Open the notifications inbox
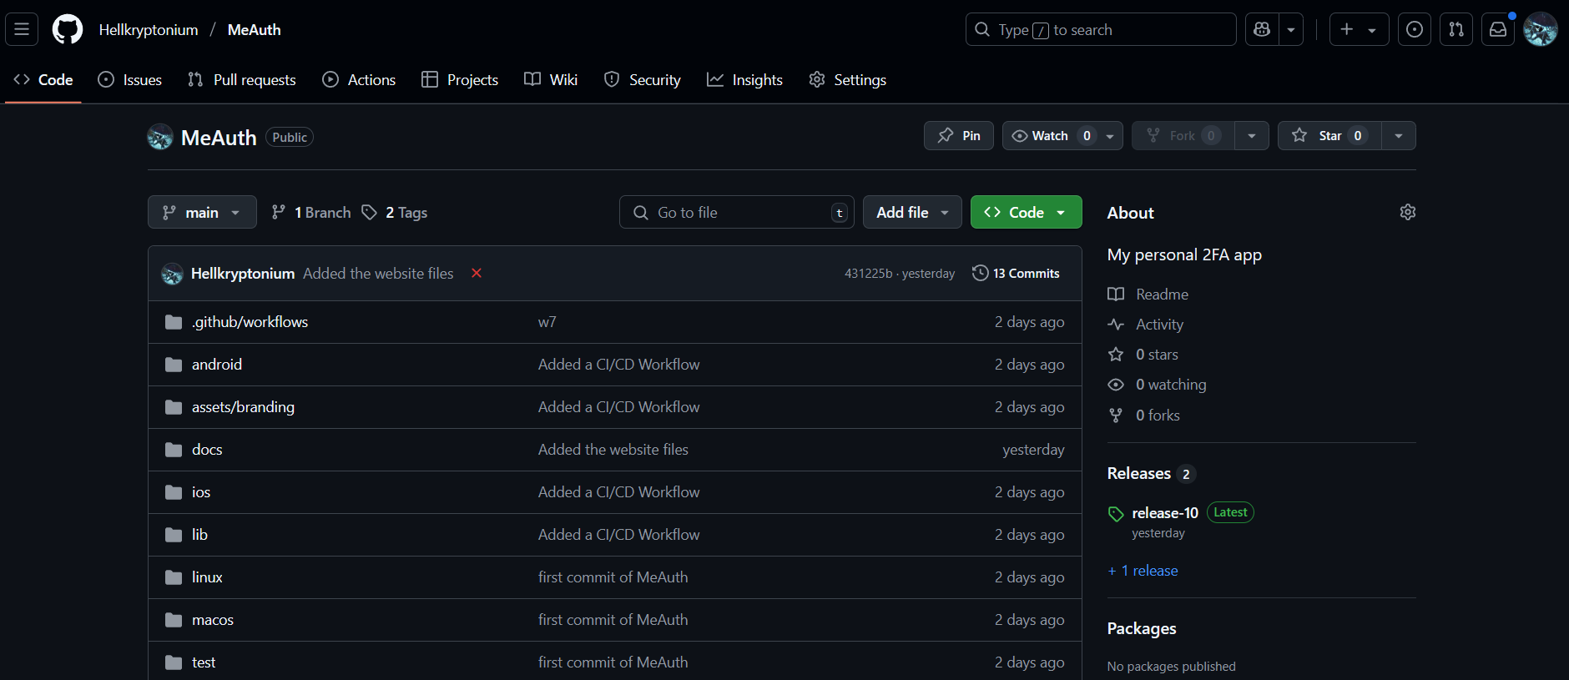1569x680 pixels. coord(1498,29)
